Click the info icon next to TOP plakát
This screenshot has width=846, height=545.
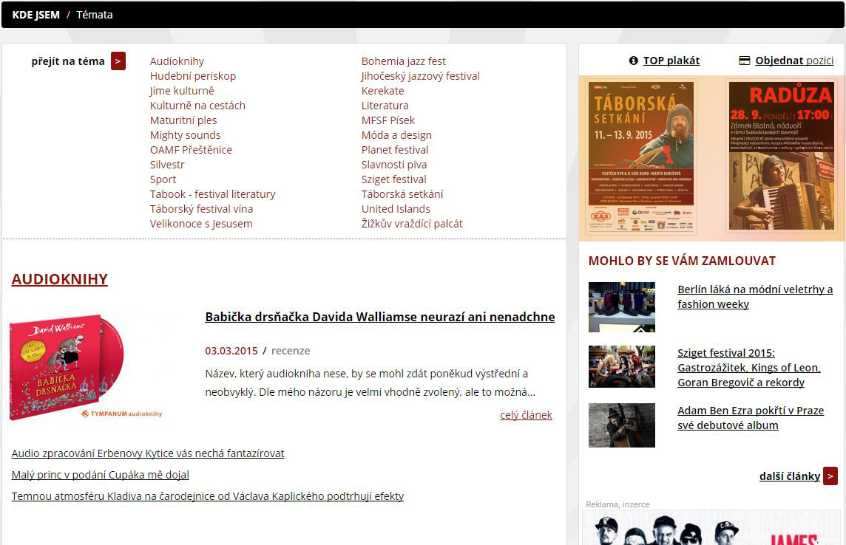[x=634, y=61]
